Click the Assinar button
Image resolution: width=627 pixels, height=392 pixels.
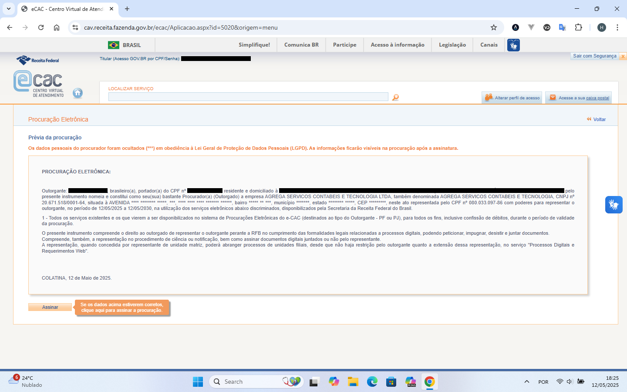click(x=50, y=307)
